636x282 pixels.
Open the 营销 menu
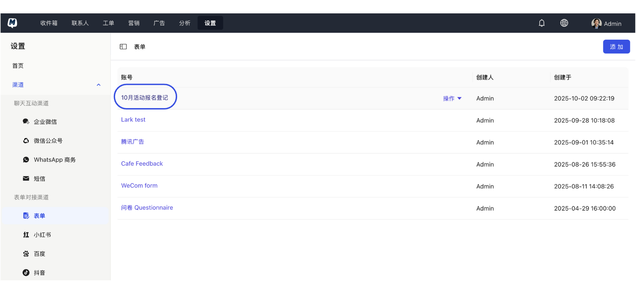(x=134, y=23)
